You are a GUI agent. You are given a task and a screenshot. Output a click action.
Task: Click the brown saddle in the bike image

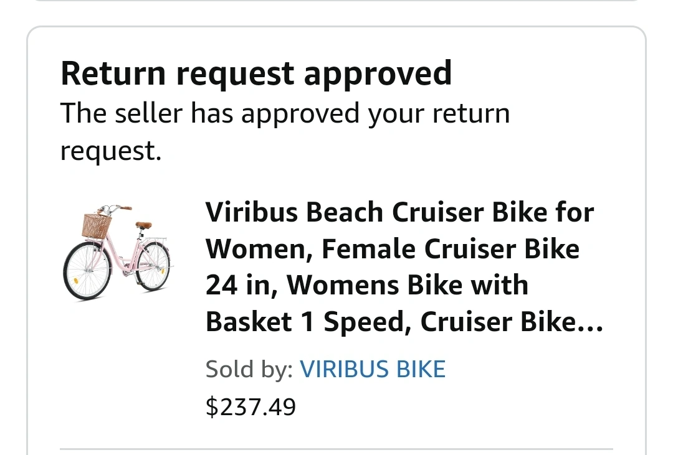click(144, 225)
